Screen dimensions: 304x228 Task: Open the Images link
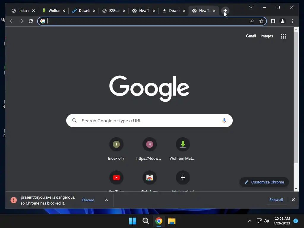tap(267, 36)
